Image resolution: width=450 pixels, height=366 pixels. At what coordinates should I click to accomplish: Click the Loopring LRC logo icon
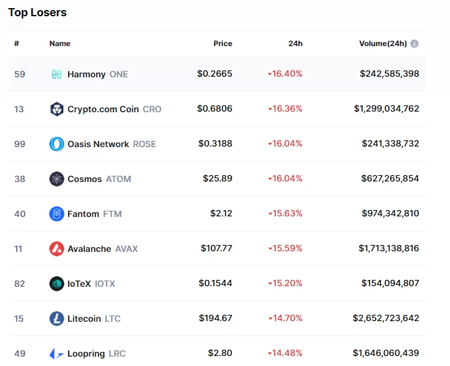57,354
